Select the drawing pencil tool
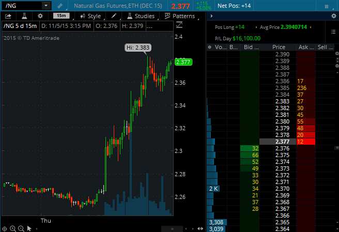 [x=114, y=16]
